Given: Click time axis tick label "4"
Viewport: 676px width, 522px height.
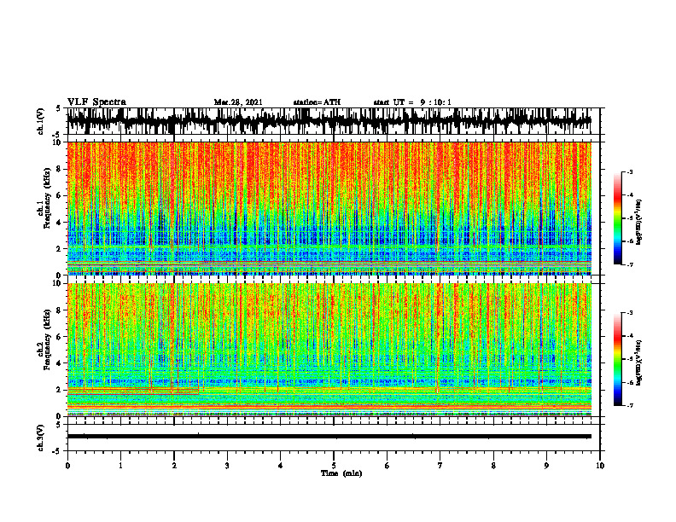Looking at the screenshot, I should click(280, 466).
